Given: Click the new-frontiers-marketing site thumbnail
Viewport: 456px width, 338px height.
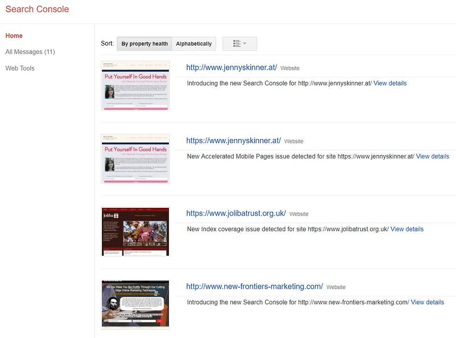Looking at the screenshot, I should (x=135, y=305).
